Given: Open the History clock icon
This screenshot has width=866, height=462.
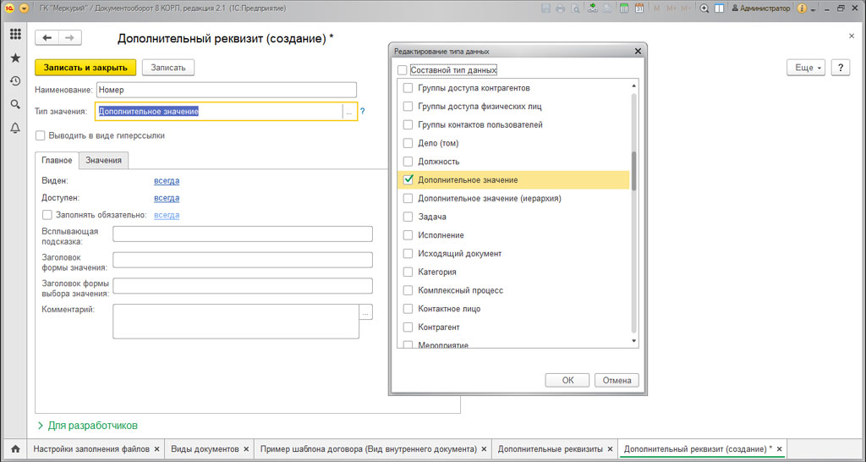Looking at the screenshot, I should 15,81.
